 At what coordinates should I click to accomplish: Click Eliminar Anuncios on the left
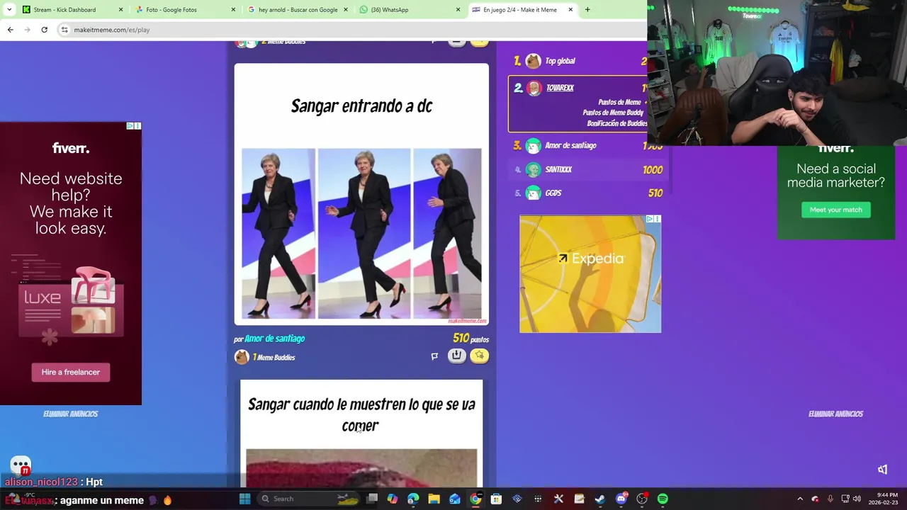point(70,414)
